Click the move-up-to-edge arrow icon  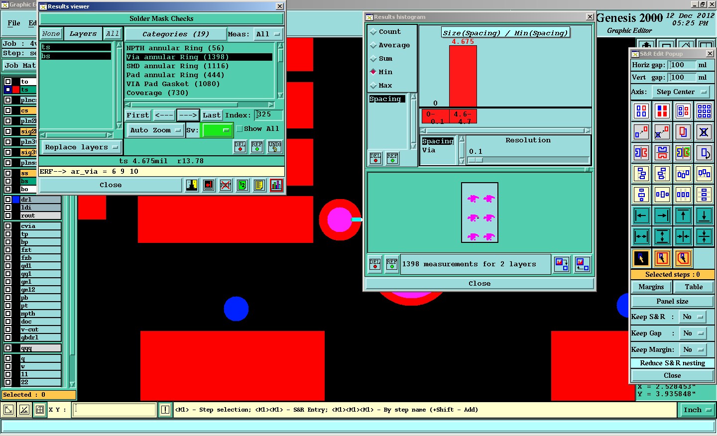tap(683, 216)
